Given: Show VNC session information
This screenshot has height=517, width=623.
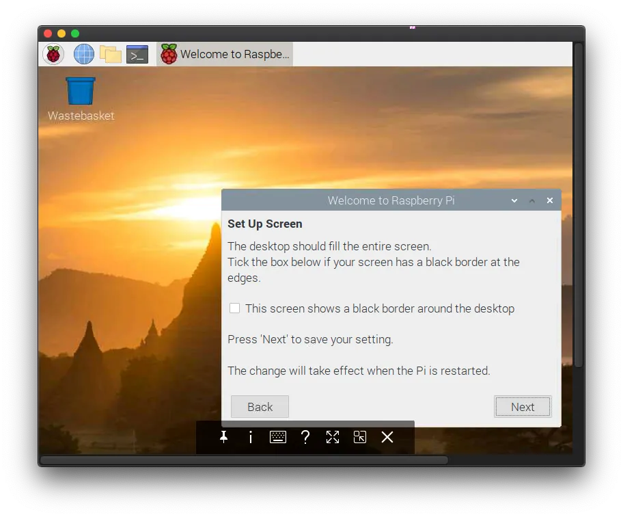Looking at the screenshot, I should [251, 437].
